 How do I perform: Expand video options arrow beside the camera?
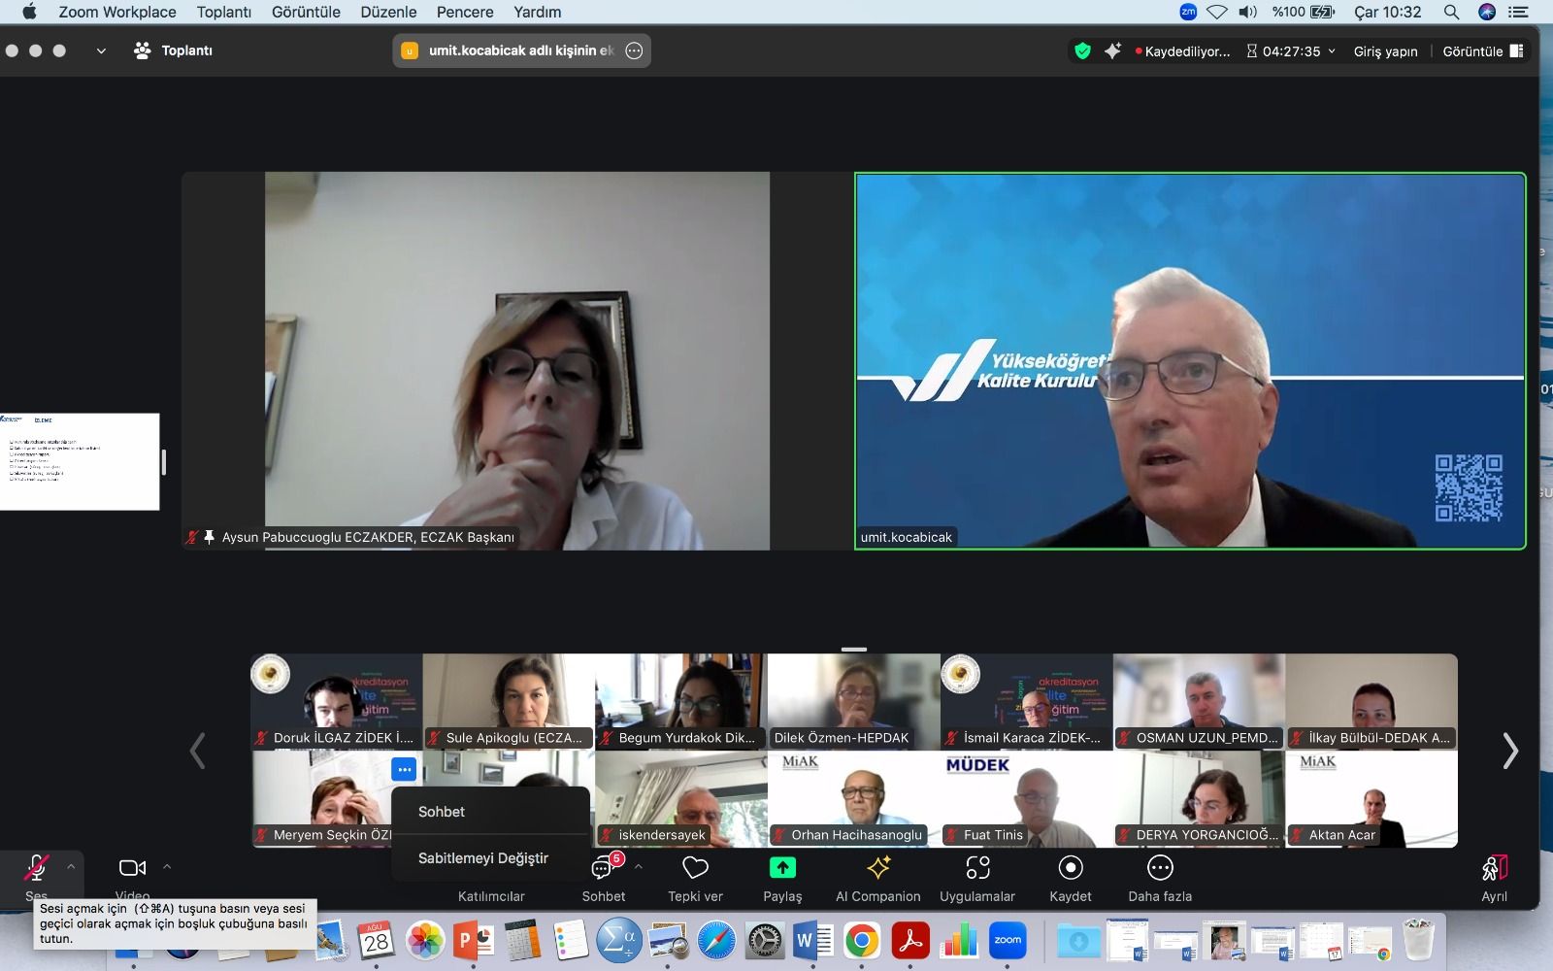[x=167, y=866]
